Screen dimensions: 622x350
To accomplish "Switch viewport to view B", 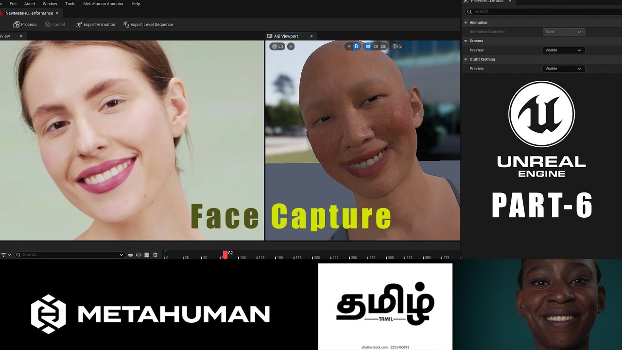I will click(356, 46).
